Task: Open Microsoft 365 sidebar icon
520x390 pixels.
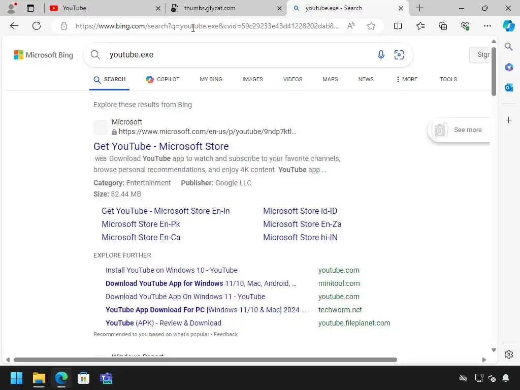Action: pos(509,68)
